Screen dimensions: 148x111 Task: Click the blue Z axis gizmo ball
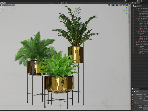127,8
